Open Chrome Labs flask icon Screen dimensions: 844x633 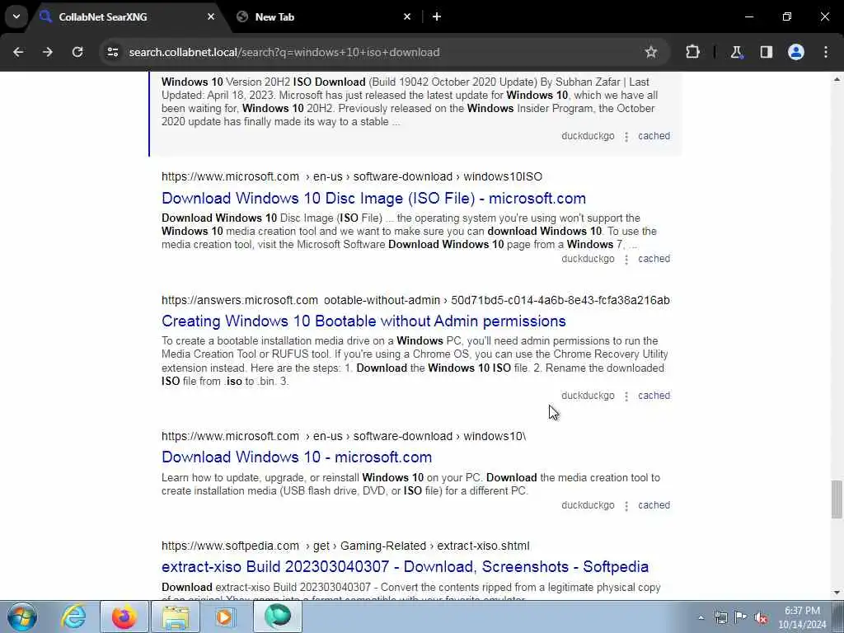tap(736, 52)
